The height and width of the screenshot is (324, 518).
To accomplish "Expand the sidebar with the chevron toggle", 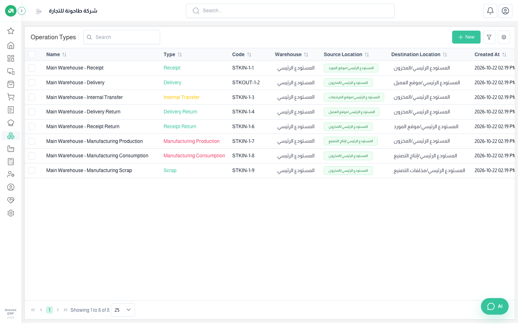I will (22, 11).
